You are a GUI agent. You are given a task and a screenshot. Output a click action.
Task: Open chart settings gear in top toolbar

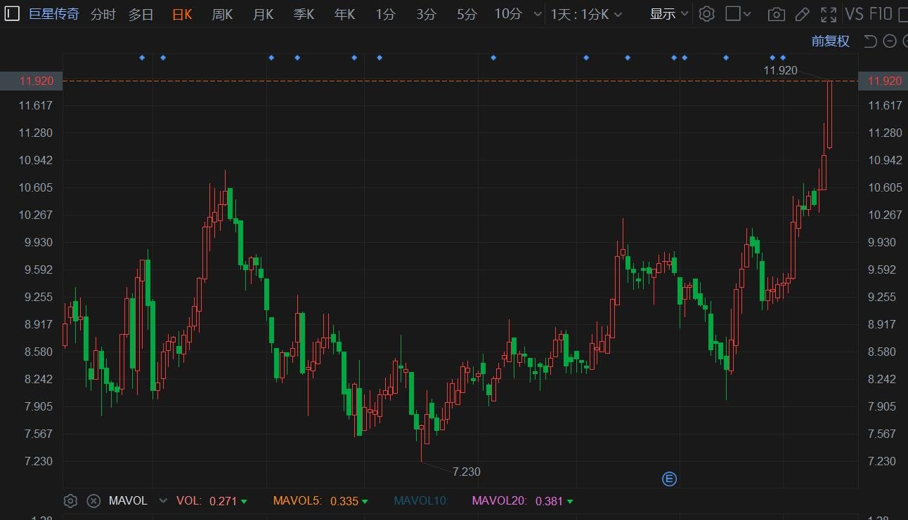coord(707,14)
